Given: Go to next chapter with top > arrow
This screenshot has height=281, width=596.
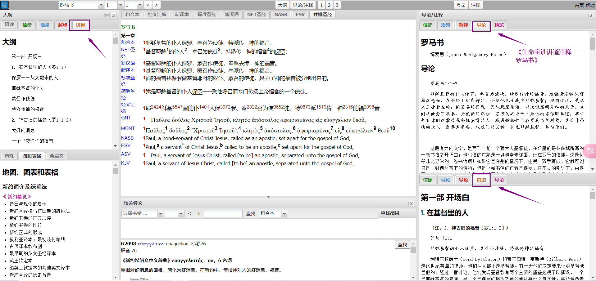Looking at the screenshot, I should click(x=156, y=5).
